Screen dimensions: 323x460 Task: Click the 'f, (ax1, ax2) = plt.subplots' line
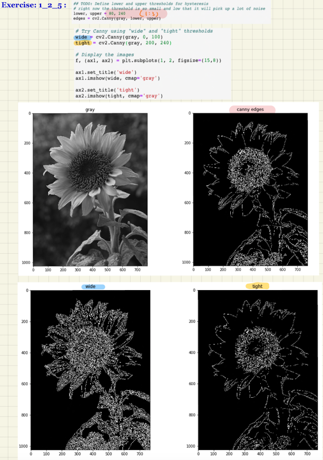point(148,61)
